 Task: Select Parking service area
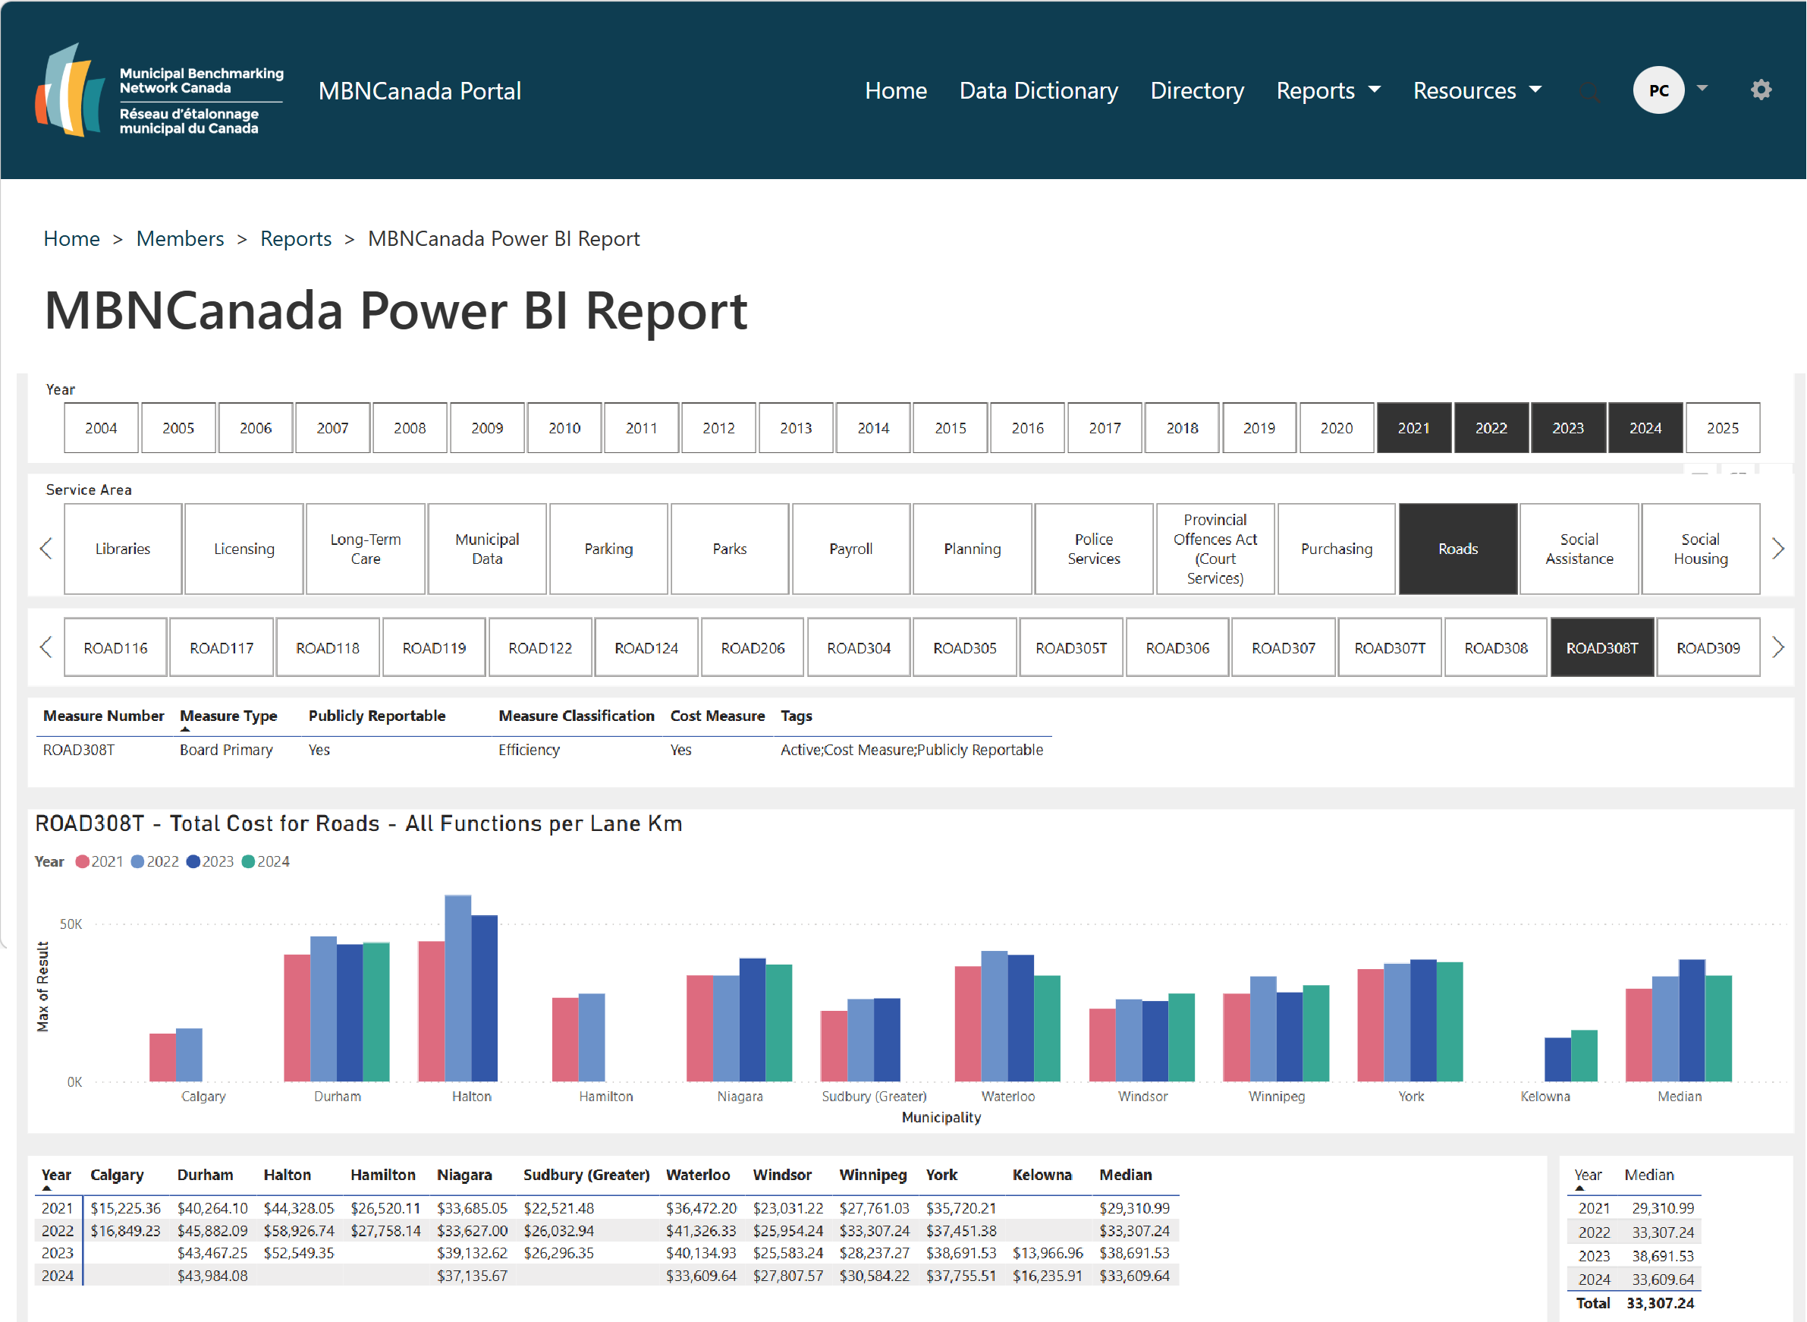click(608, 549)
